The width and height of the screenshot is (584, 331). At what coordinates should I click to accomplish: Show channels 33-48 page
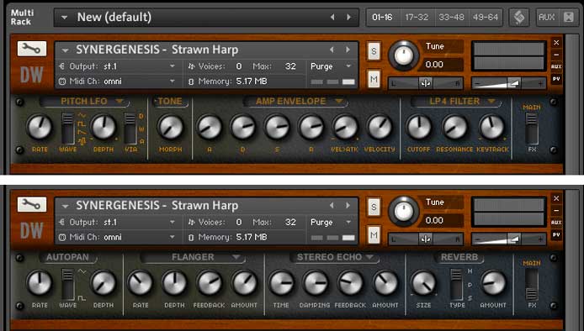451,17
